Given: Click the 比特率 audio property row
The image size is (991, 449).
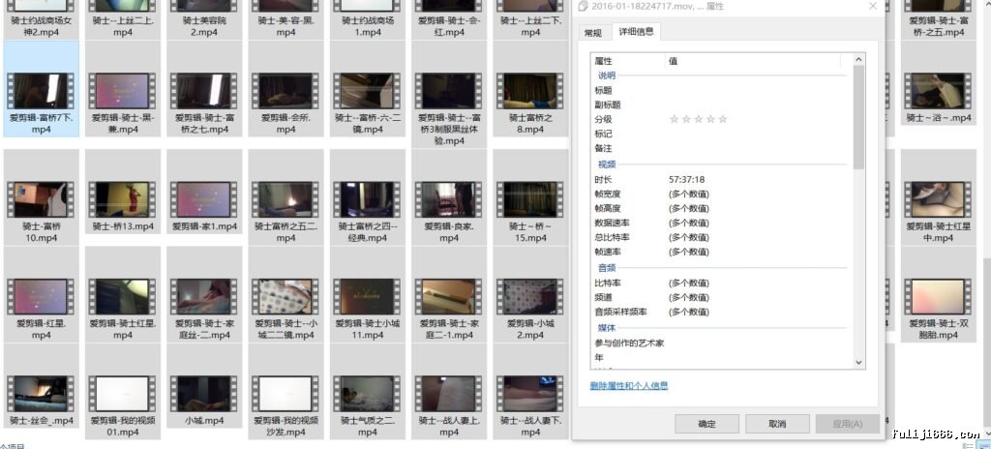Looking at the screenshot, I should pos(722,283).
